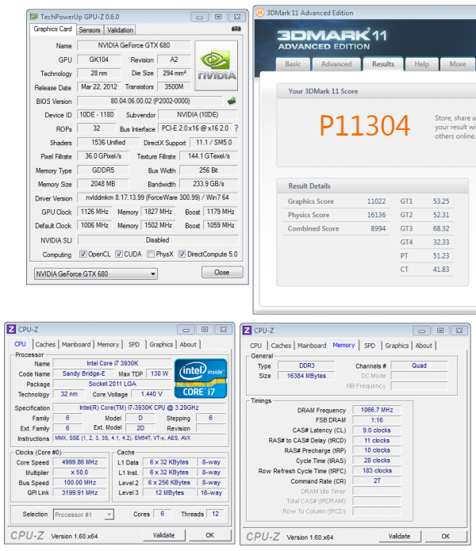
Task: Click the BIOS save chip icon in GPU-Z
Action: 232,101
